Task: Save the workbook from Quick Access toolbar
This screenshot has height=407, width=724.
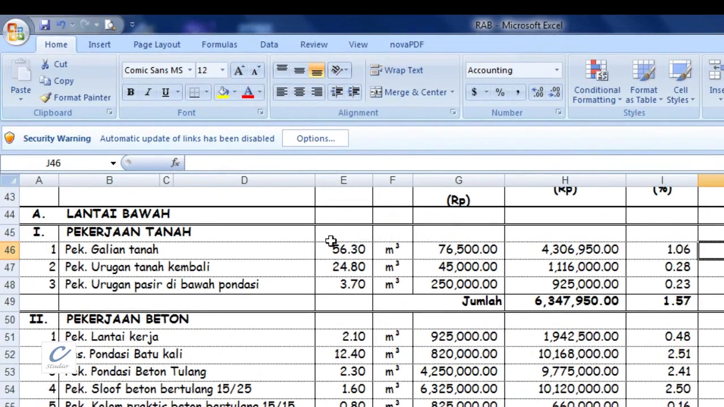Action: 45,25
